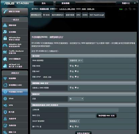Select No for Enable NAT
139x134 pixels.
click(76, 71)
